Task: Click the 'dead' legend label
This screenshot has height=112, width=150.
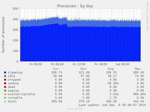Action: (x=11, y=87)
